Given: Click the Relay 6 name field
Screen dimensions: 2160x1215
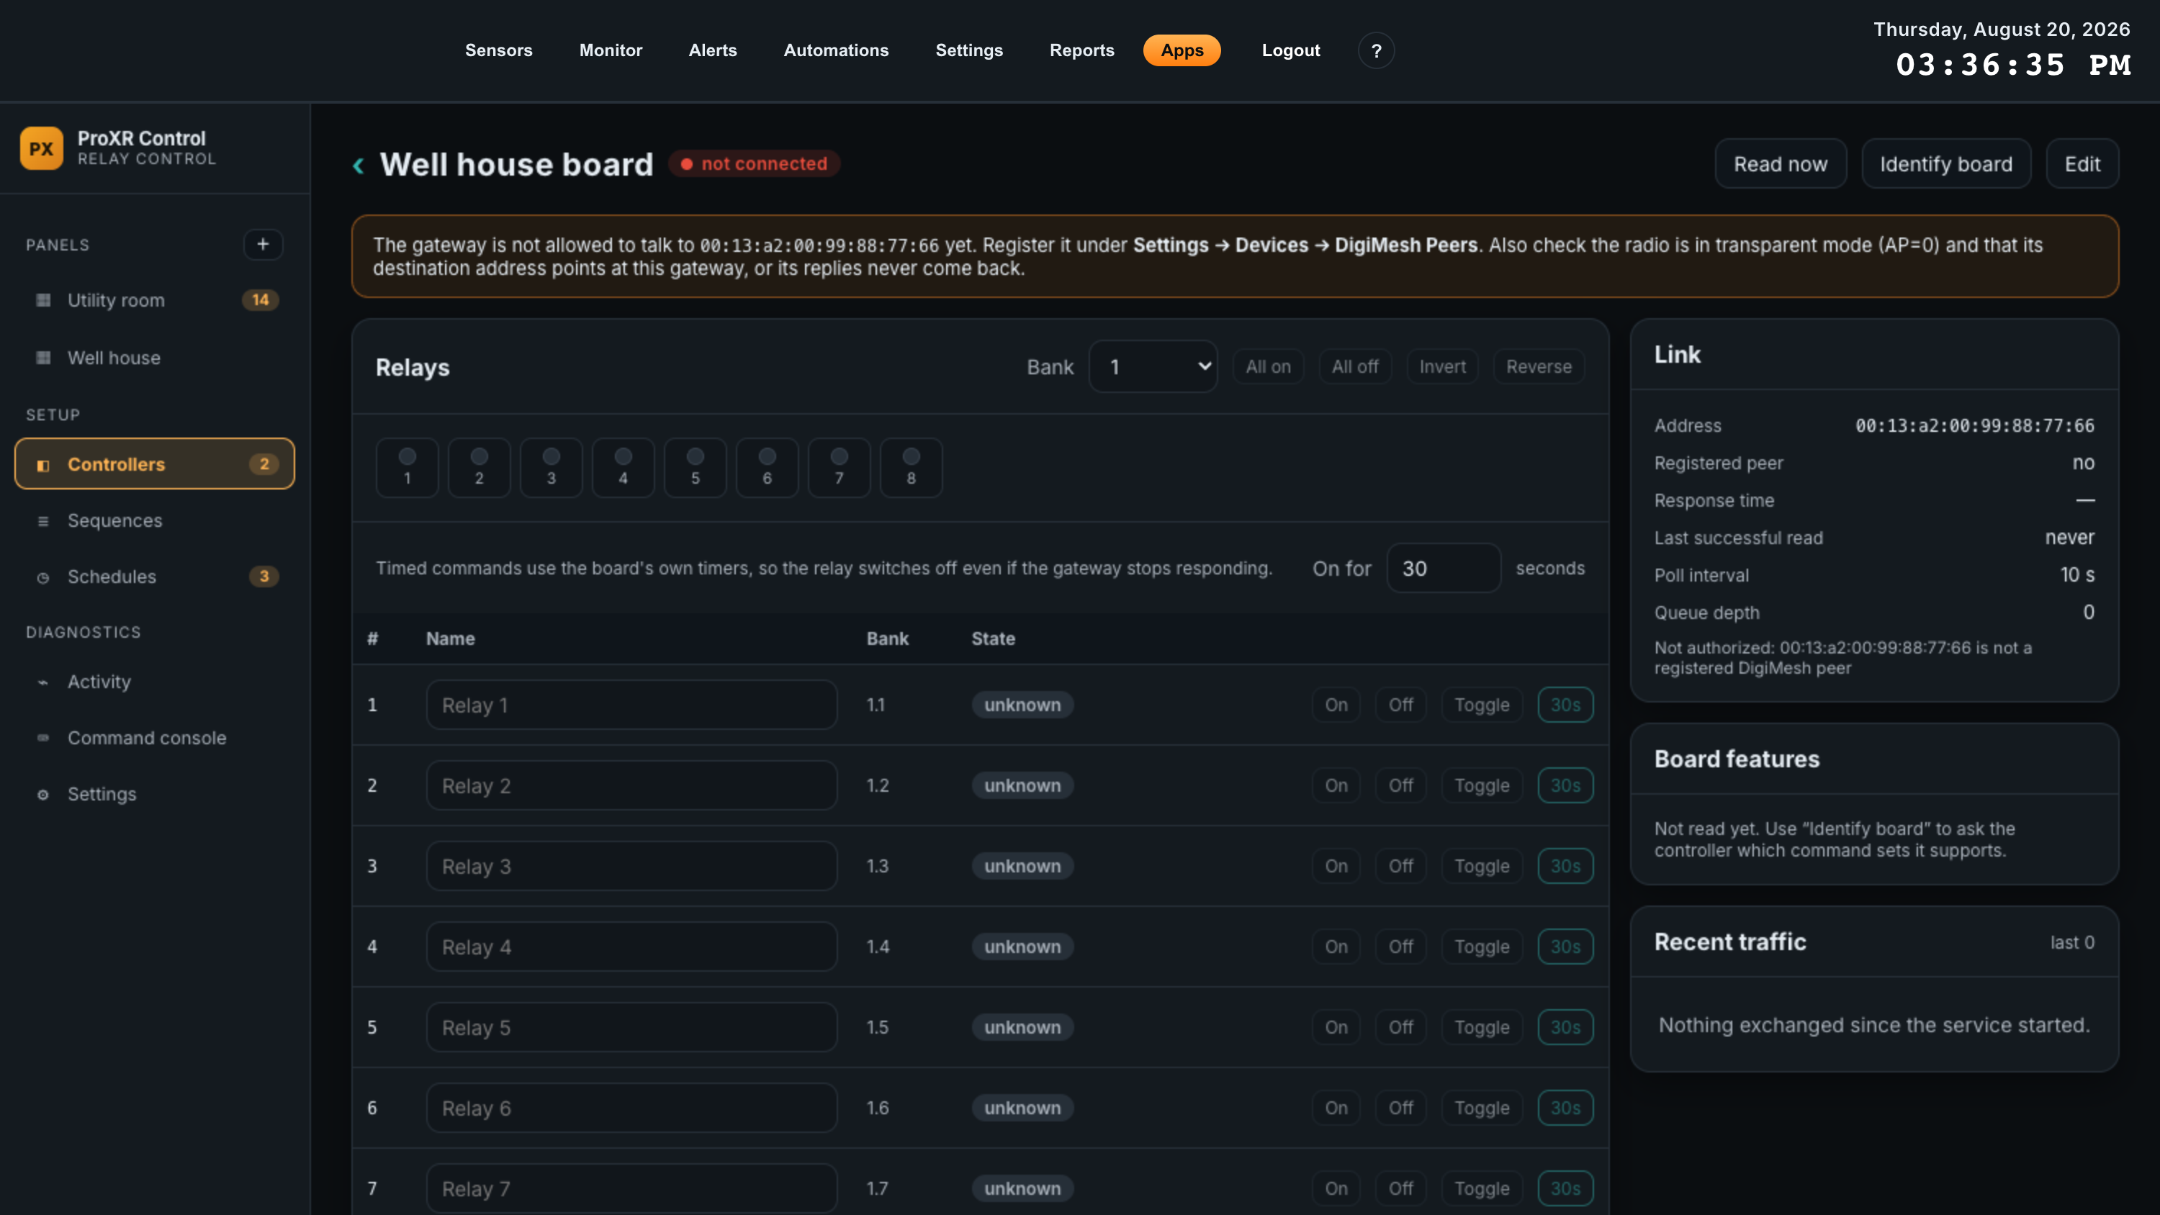Looking at the screenshot, I should 631,1108.
